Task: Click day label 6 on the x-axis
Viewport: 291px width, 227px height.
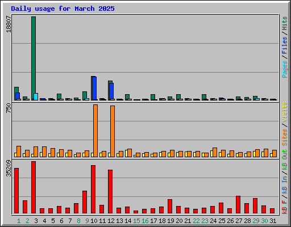Action: click(61, 221)
